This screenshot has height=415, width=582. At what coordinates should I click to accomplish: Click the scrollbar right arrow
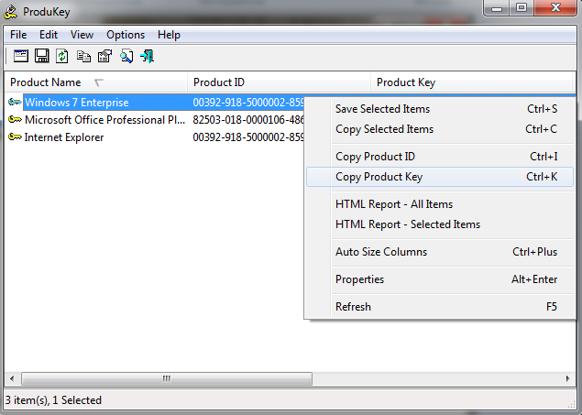point(568,378)
